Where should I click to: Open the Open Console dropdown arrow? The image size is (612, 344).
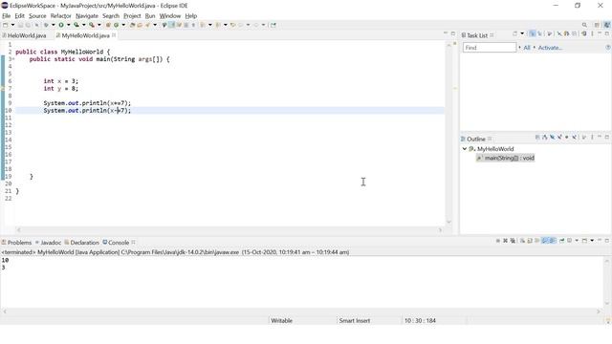pos(592,241)
